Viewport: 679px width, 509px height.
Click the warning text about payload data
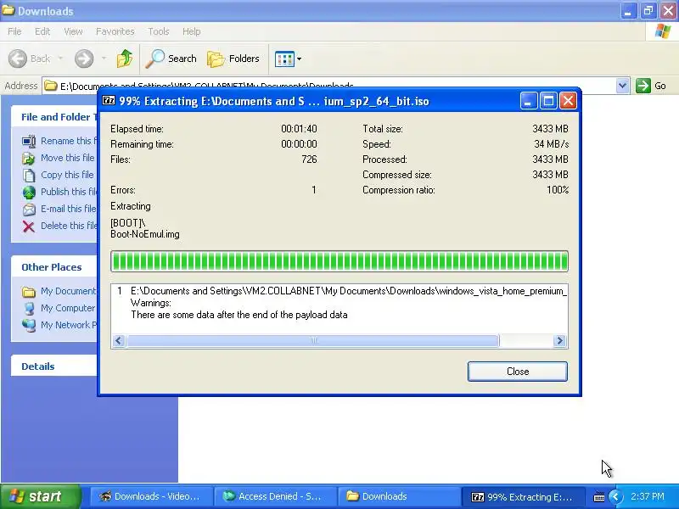click(239, 315)
